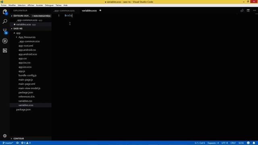Open the Manage gear settings icon
Image resolution: width=258 pixels, height=145 pixels.
(x=5, y=136)
